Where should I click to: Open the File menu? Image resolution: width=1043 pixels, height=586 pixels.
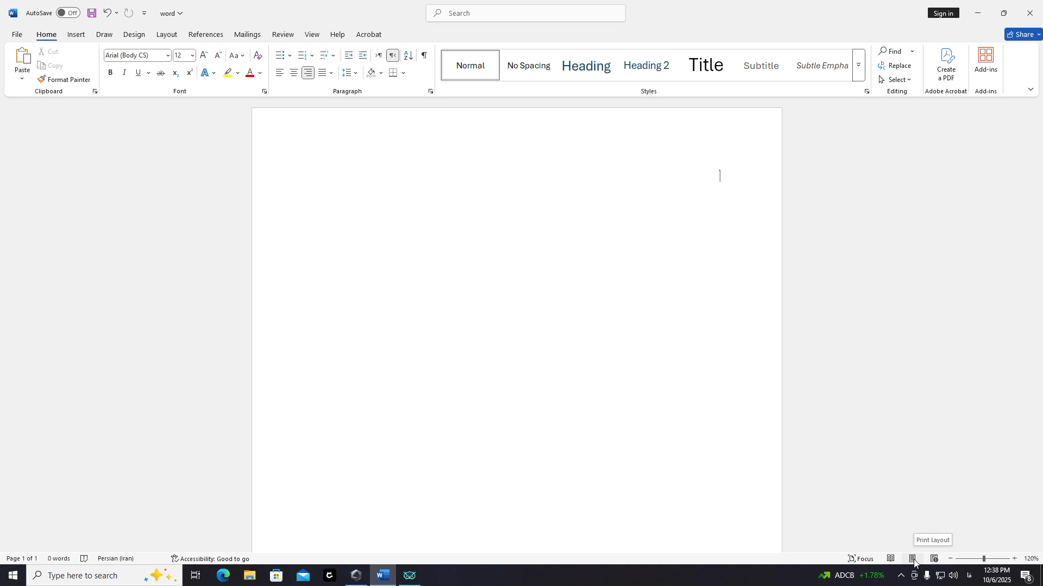click(17, 34)
